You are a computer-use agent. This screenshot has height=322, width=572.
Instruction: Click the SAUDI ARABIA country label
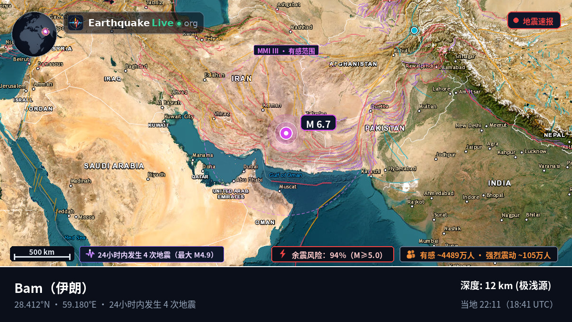(x=114, y=166)
